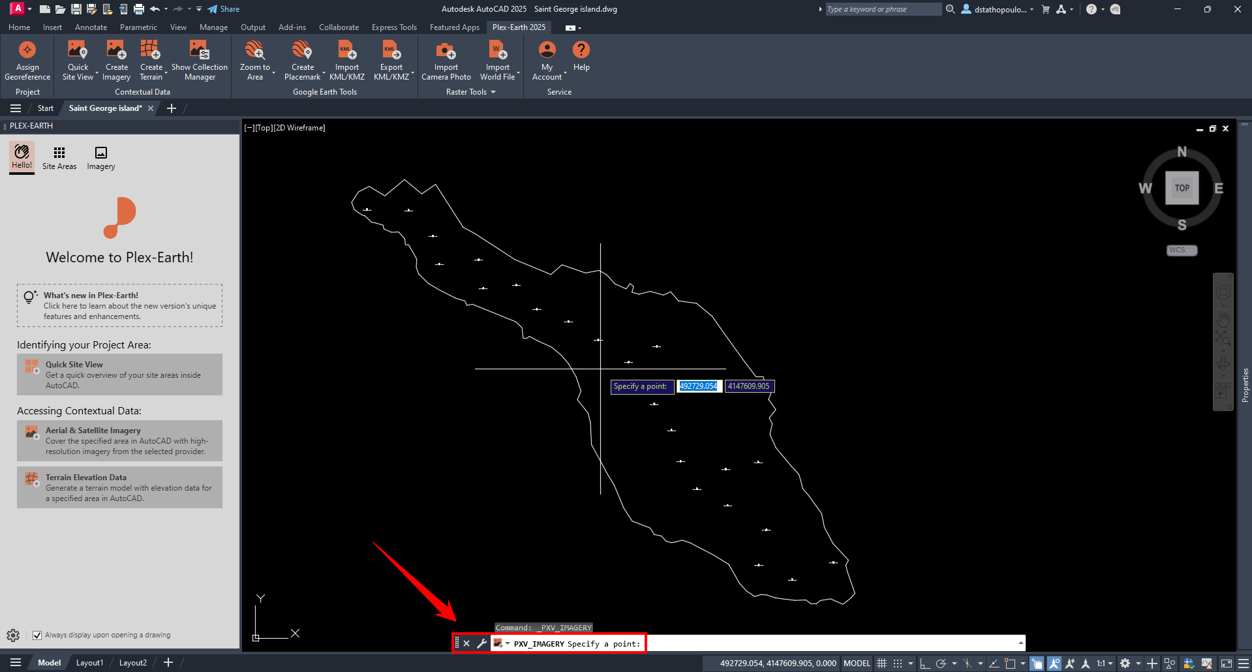Screen dimensions: 1252x672
Task: Uncheck Always display upon opening a drawing
Action: point(37,635)
